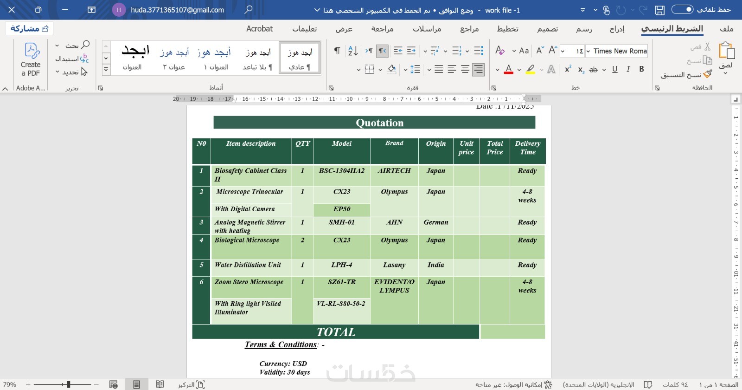742x390 pixels.
Task: Open text effects outlined A icon
Action: pyautogui.click(x=551, y=70)
